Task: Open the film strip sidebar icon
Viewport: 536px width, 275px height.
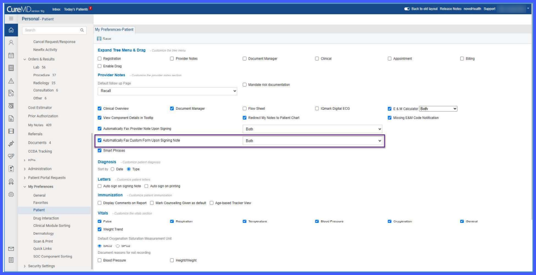Action: [x=11, y=131]
